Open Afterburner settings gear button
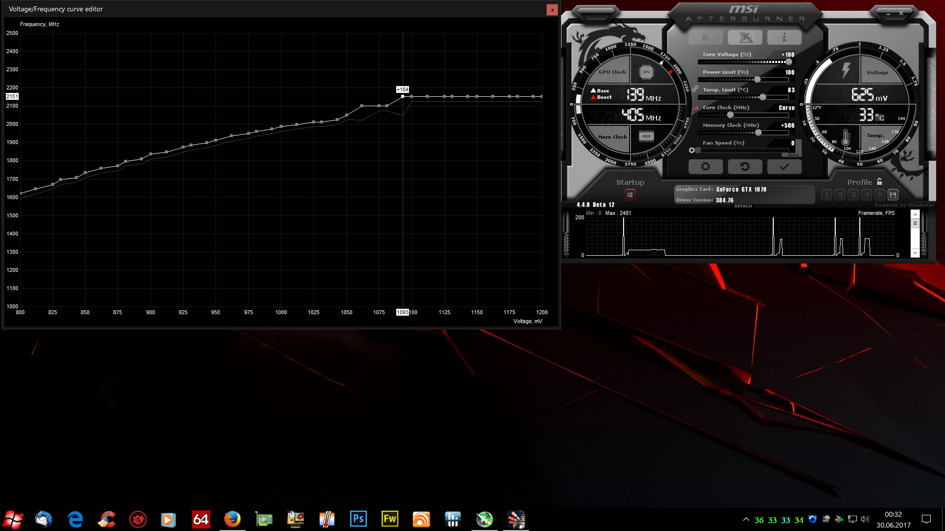 pyautogui.click(x=705, y=167)
